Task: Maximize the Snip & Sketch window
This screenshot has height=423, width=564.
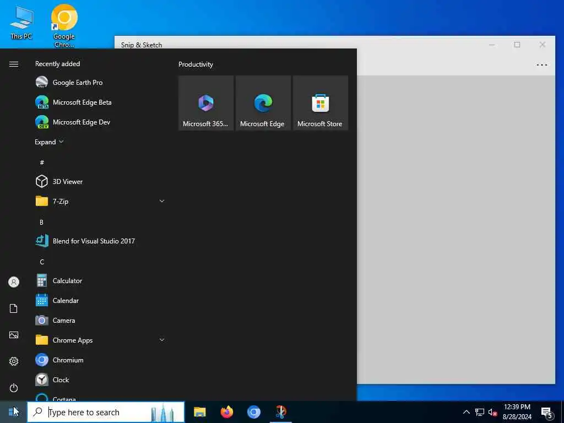Action: point(517,45)
